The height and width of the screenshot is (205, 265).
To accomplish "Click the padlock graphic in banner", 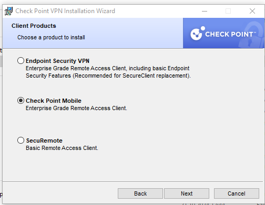I will pyautogui.click(x=251, y=35).
